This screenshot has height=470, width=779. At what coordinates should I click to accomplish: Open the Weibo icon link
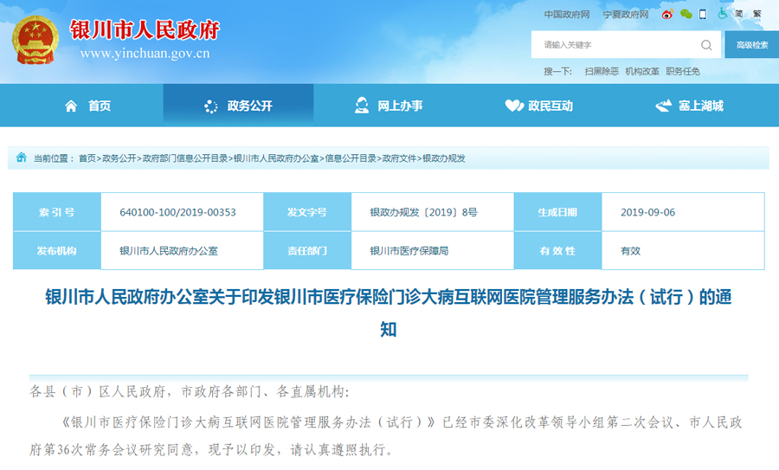click(x=667, y=15)
